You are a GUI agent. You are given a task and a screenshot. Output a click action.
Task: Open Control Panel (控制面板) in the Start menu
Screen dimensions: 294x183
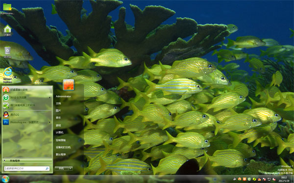(x=61, y=140)
